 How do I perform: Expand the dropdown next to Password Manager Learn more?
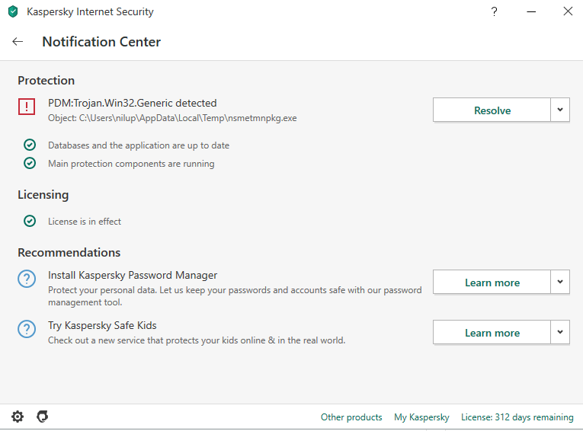560,283
